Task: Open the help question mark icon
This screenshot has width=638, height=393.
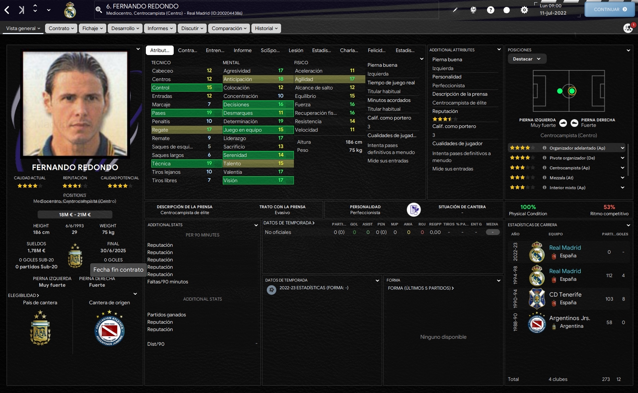Action: 491,10
